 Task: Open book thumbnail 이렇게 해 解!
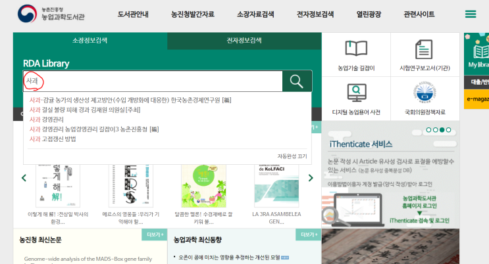(58, 186)
